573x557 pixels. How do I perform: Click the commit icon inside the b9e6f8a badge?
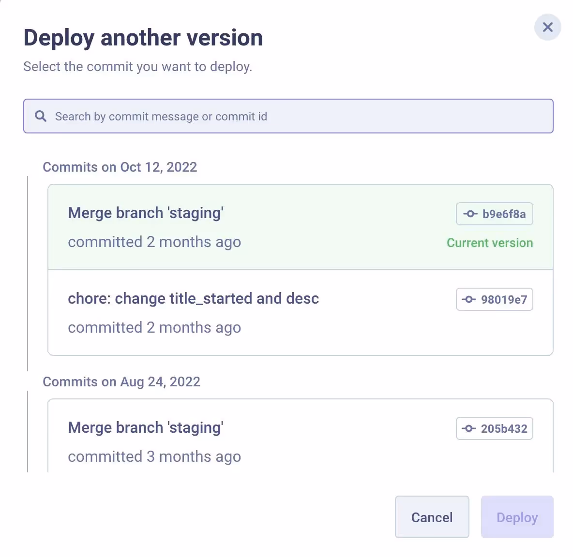[470, 214]
